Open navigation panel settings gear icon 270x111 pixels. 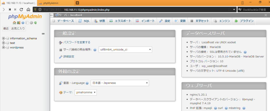(31, 23)
